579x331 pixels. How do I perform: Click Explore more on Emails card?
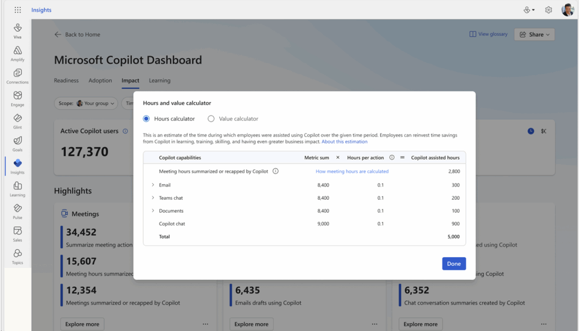[251, 324]
